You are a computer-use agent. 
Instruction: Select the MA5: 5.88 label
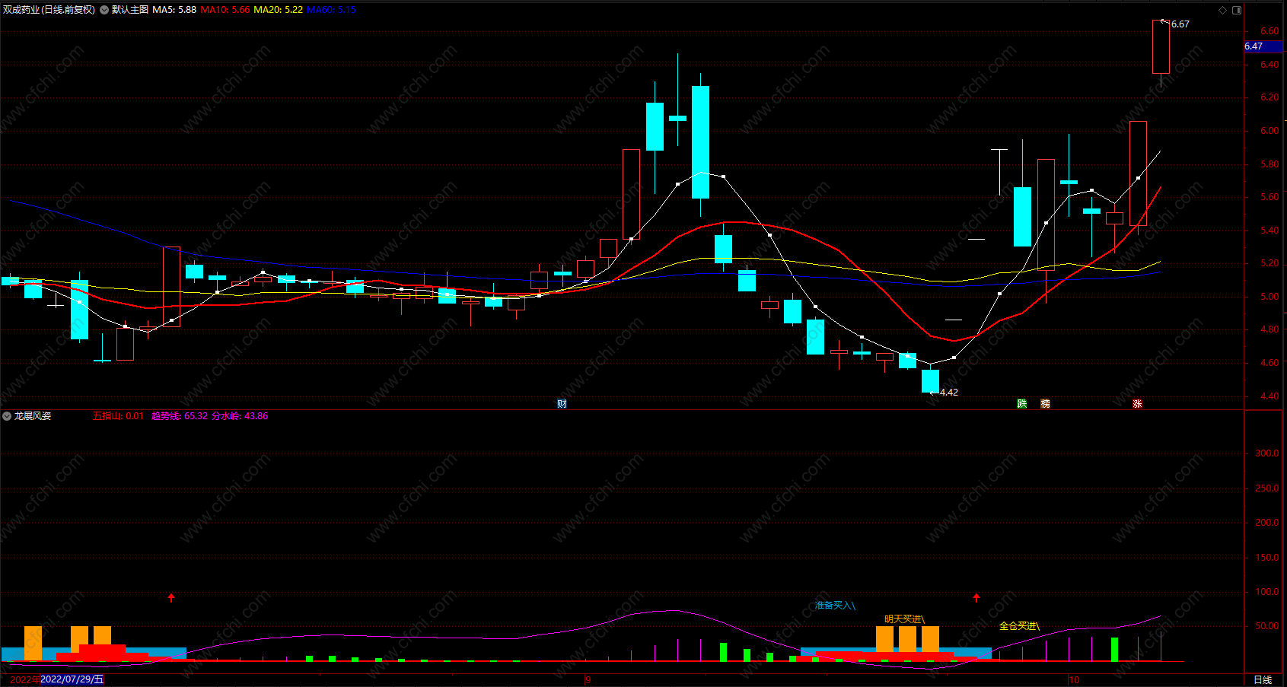(x=174, y=10)
